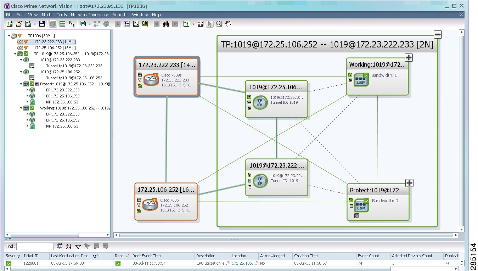Activate the pan hand tool

click(228, 24)
